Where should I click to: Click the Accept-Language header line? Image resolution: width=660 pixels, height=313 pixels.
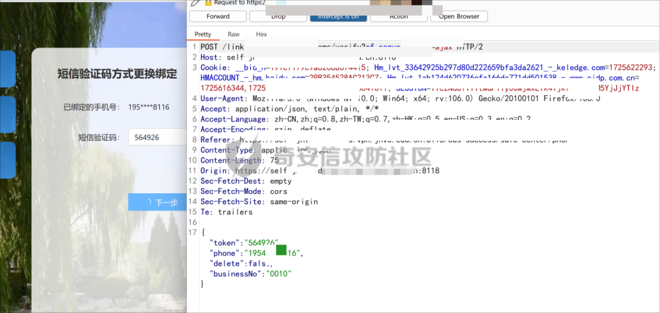coord(365,119)
